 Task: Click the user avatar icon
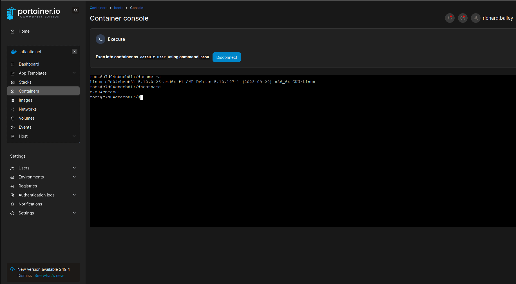click(476, 18)
